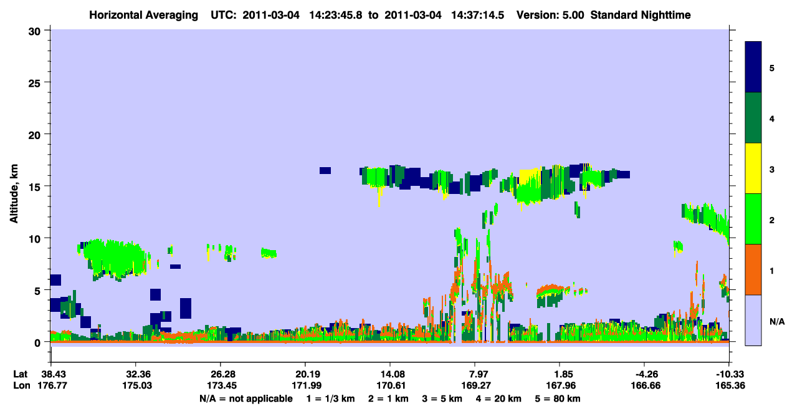Click the colorbar label '3'
The width and height of the screenshot is (810, 416).
tap(771, 170)
